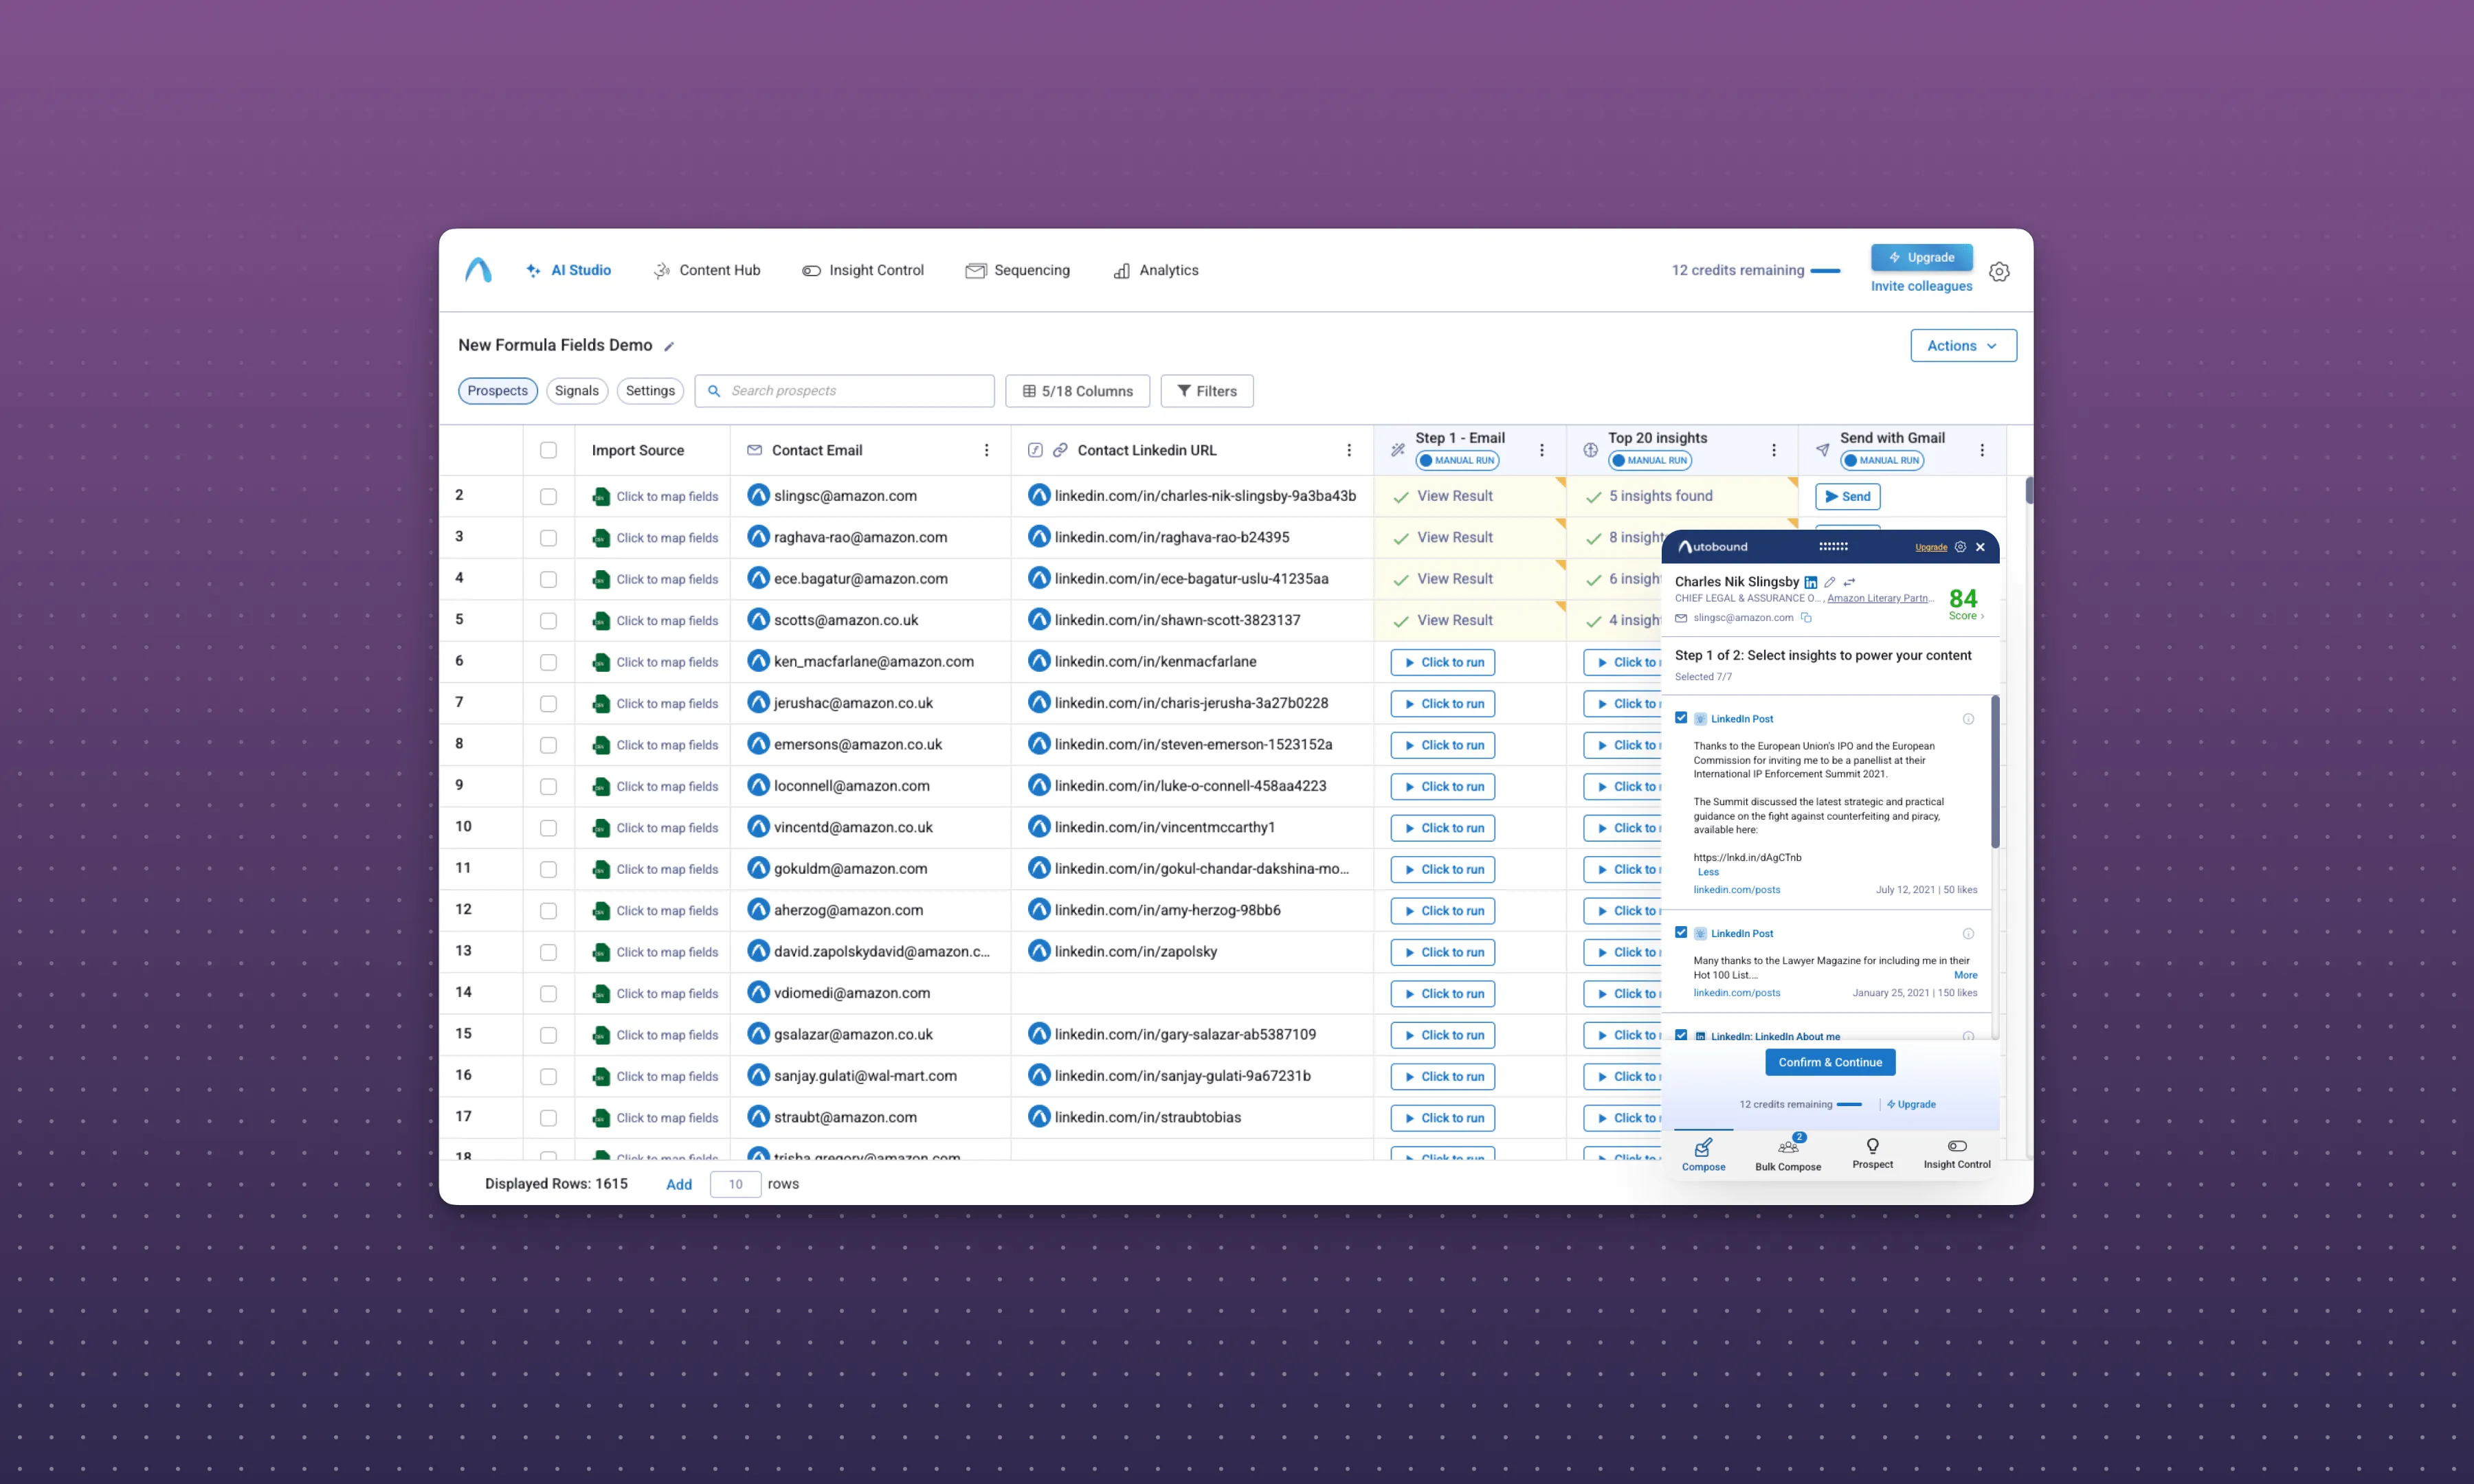
Task: Close the Autobound side panel
Action: click(x=1980, y=547)
